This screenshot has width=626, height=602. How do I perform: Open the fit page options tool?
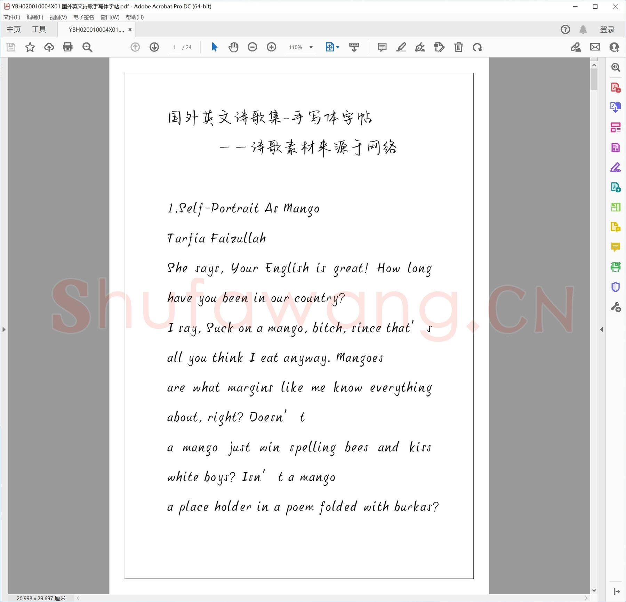(329, 47)
